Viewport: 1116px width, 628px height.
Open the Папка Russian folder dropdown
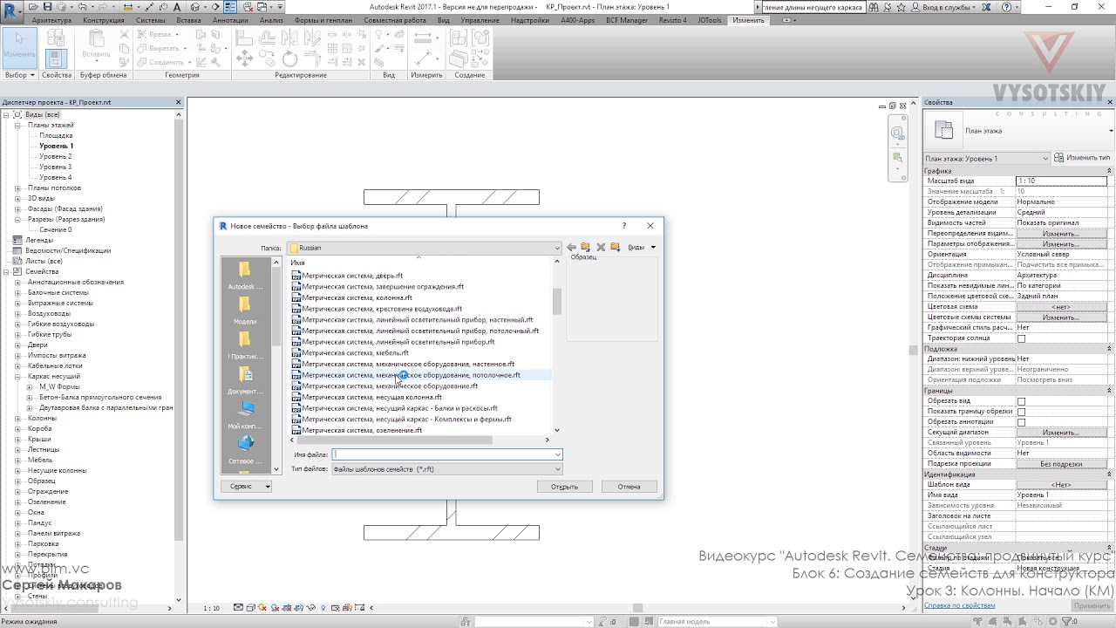424,248
